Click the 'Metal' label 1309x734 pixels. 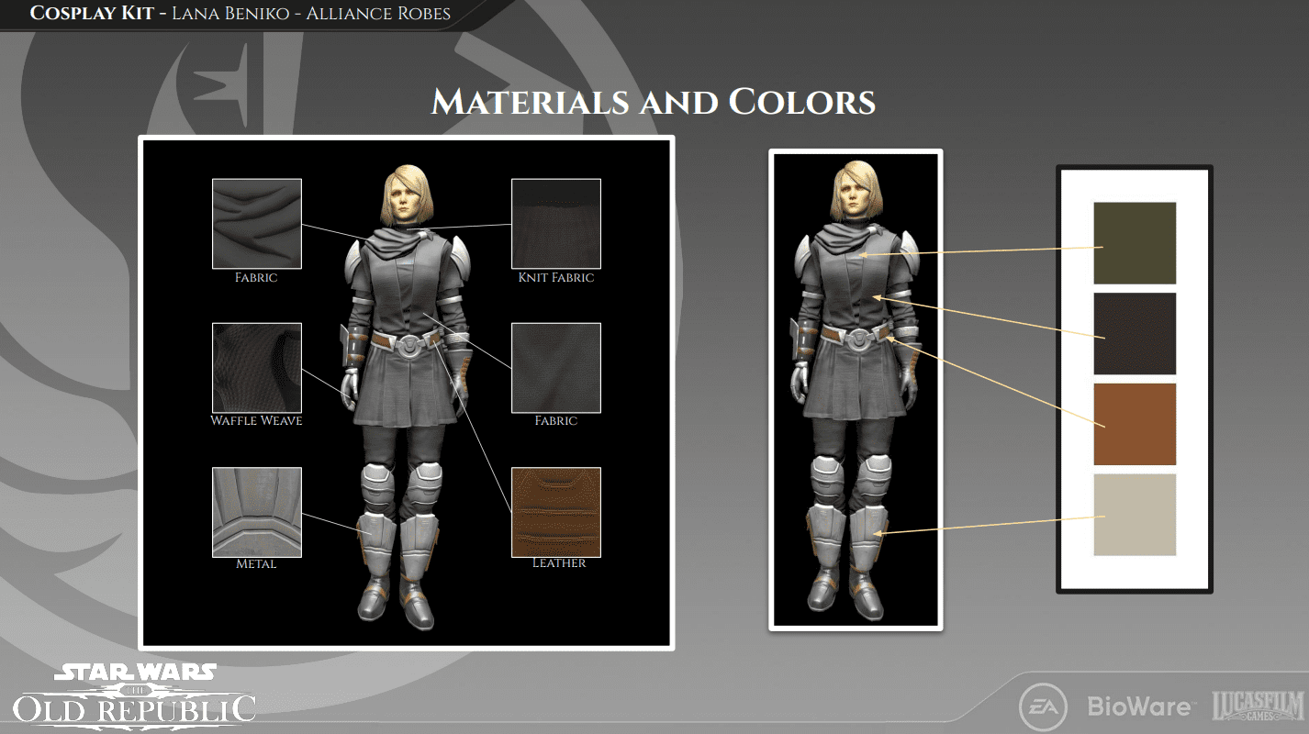pos(256,564)
